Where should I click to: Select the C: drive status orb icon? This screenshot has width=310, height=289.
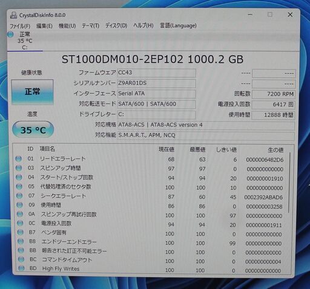click(10, 34)
